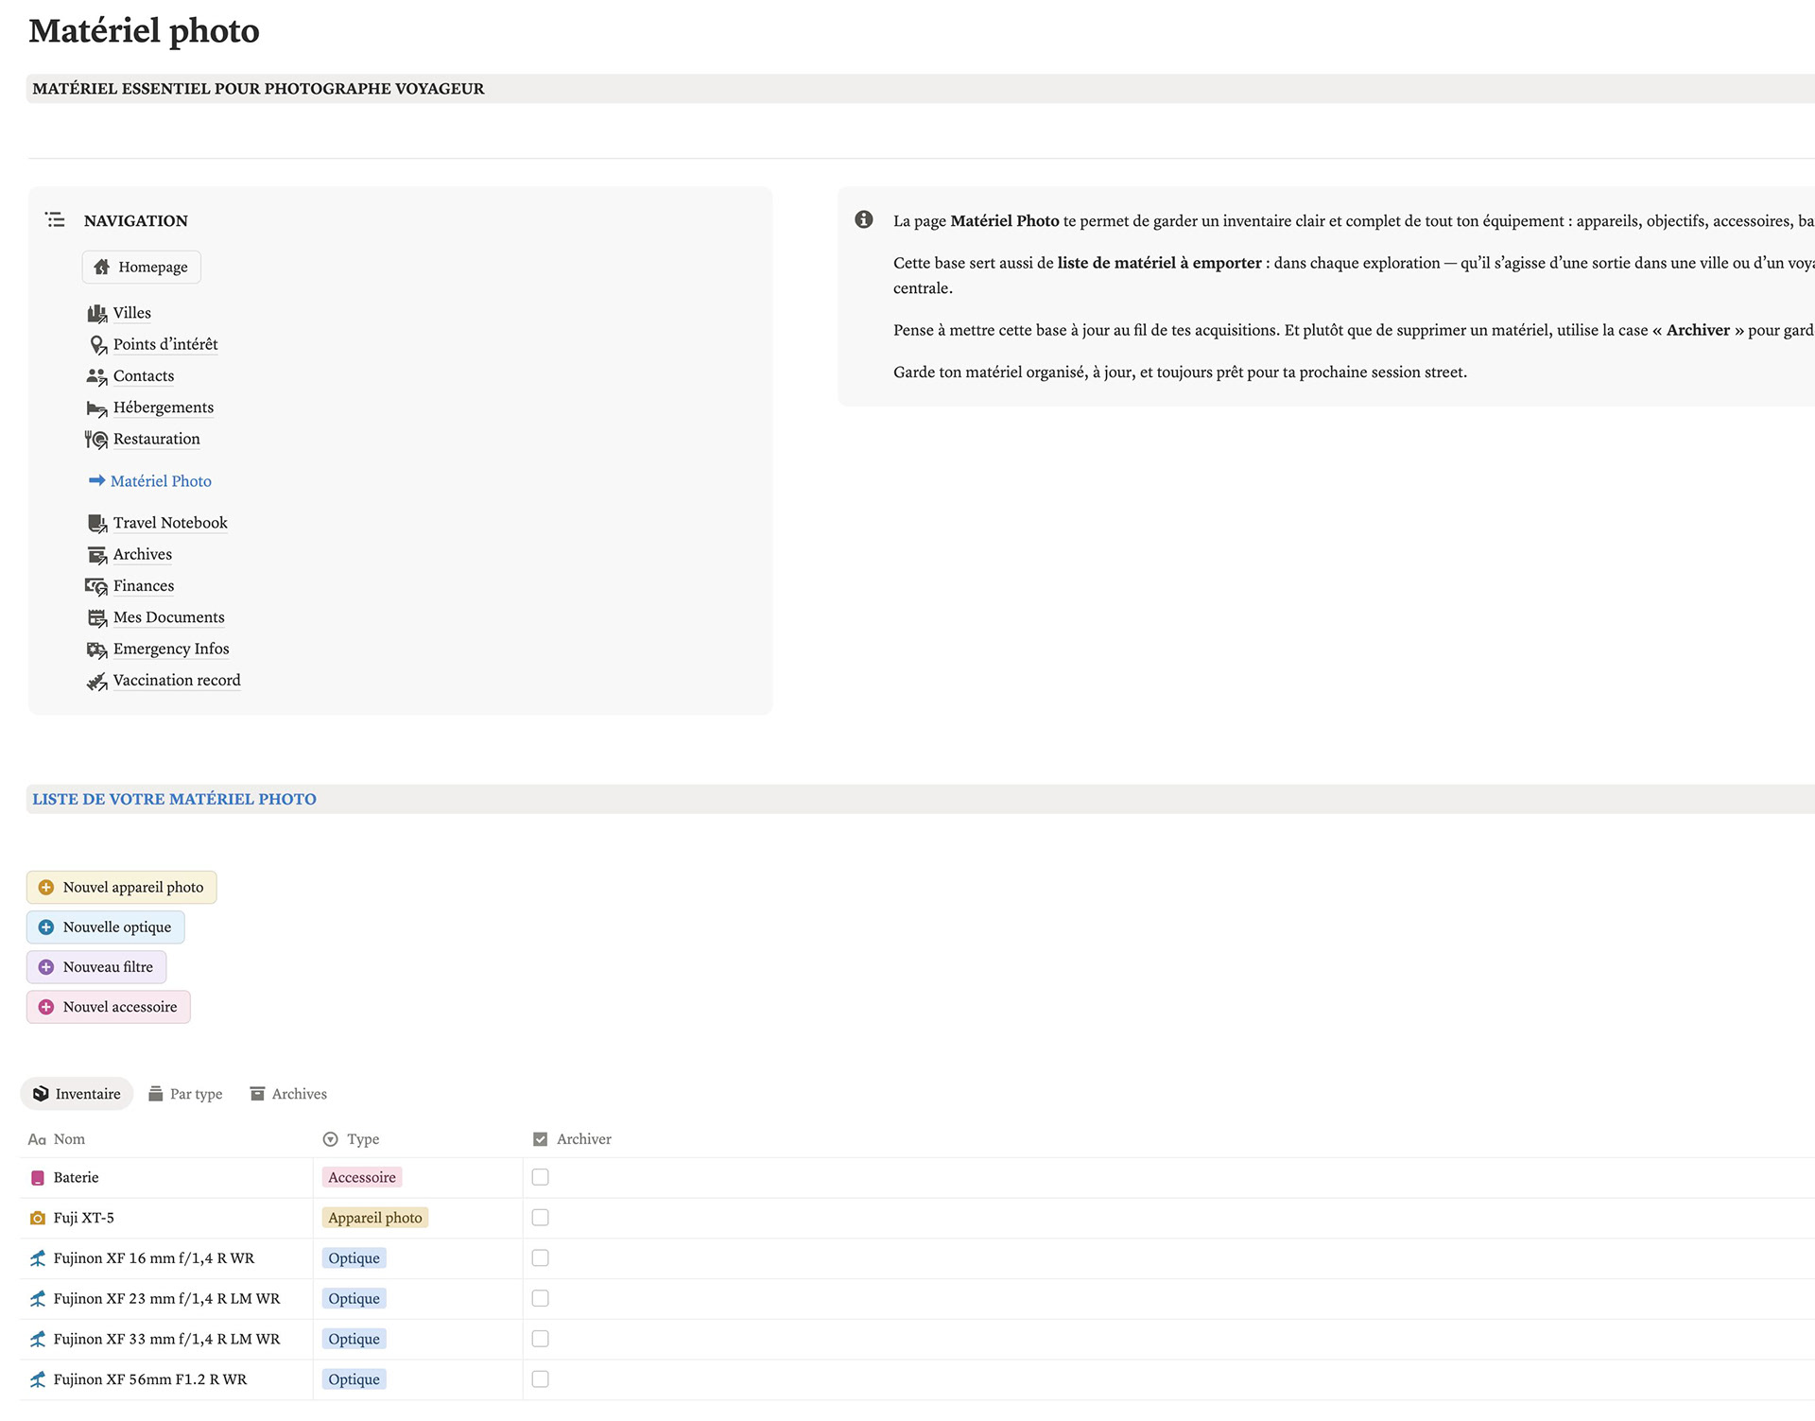This screenshot has height=1421, width=1815.
Task: Click the Nouvel appareil photo button
Action: [122, 888]
